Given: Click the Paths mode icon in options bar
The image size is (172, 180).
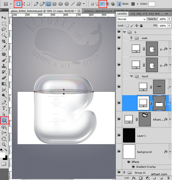Looking at the screenshot, I should coord(24,4).
